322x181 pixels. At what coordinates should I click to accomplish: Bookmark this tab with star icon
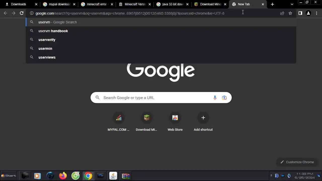(x=290, y=13)
